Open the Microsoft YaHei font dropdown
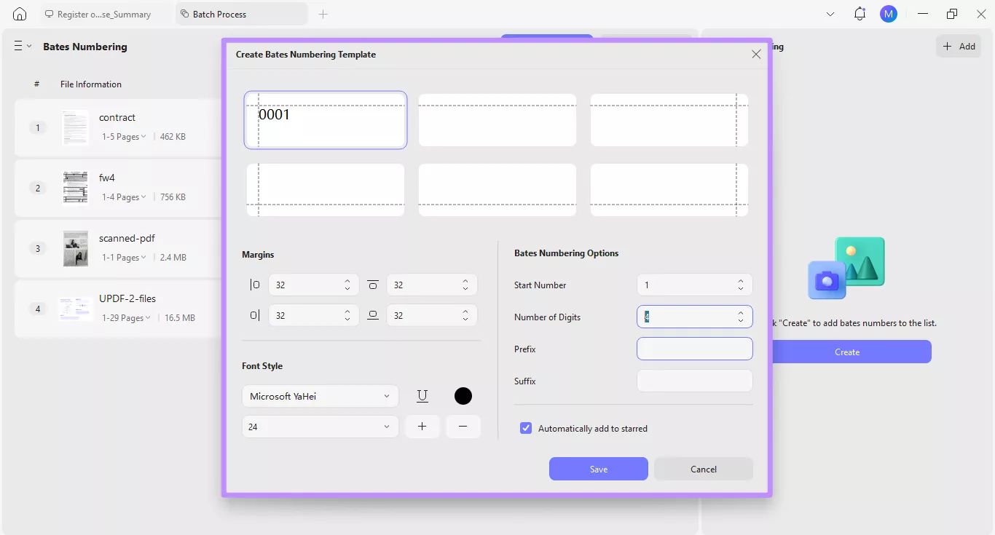The height and width of the screenshot is (535, 995). [320, 396]
